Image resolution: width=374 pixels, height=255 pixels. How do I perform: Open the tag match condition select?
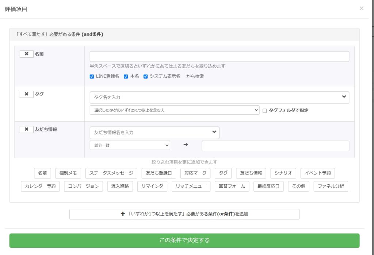point(174,110)
